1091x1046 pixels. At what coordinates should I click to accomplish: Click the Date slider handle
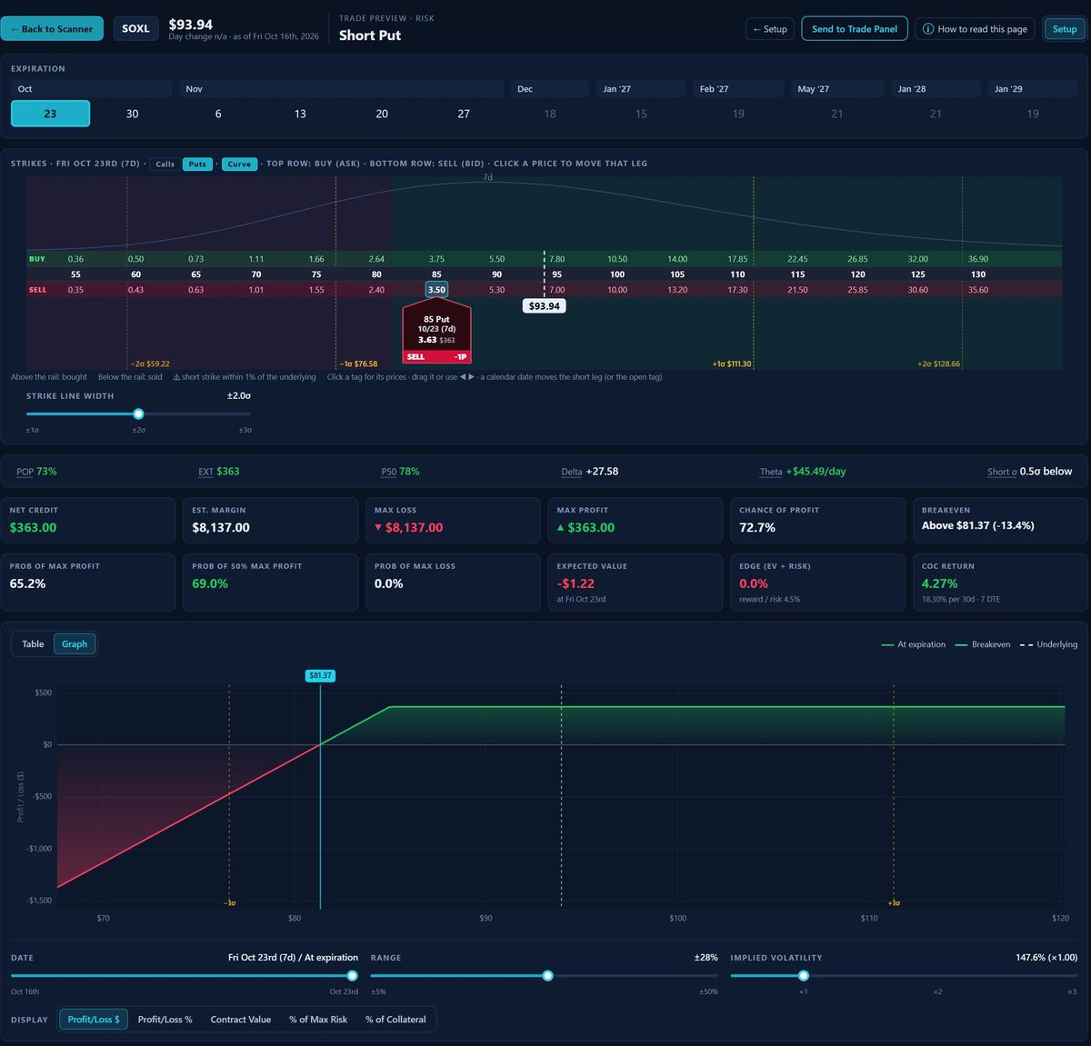pyautogui.click(x=352, y=976)
